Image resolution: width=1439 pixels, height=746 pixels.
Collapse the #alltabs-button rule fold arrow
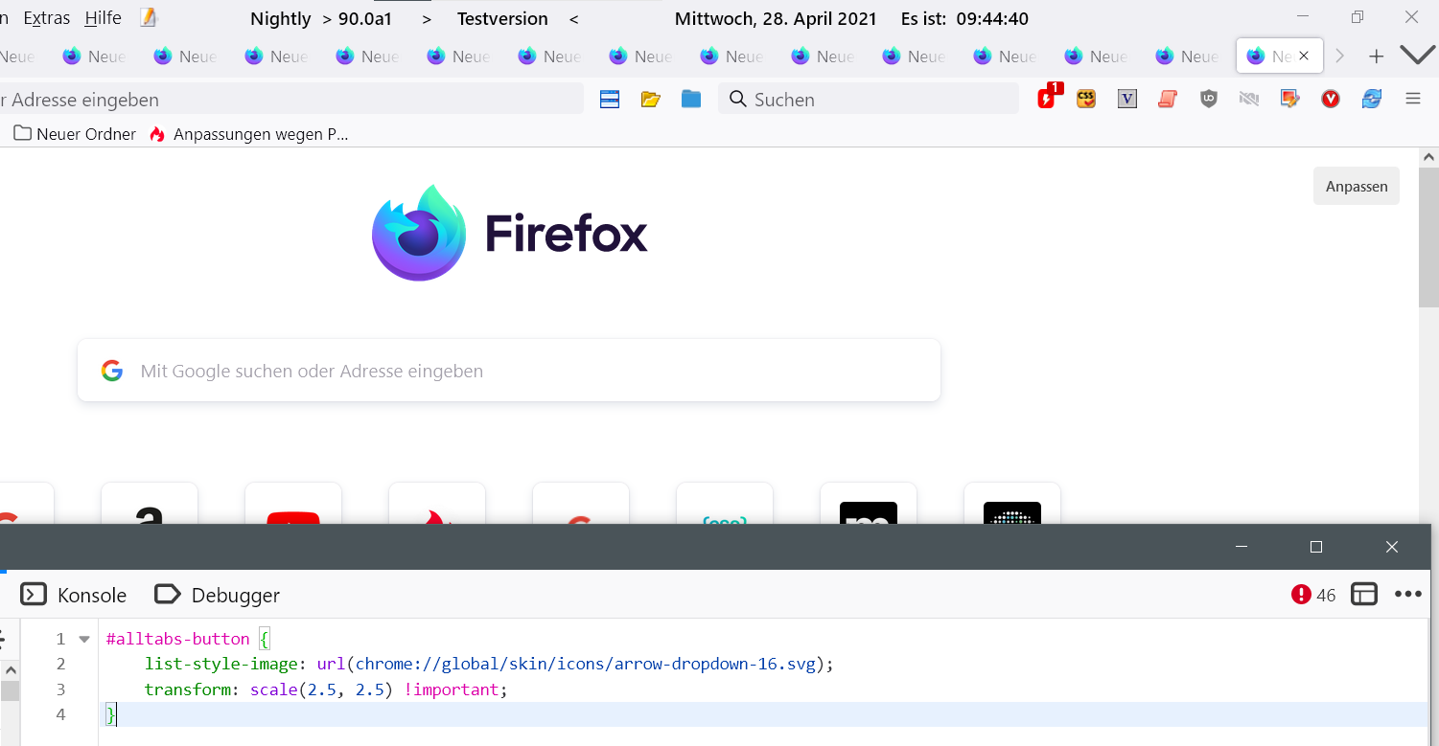[x=84, y=639]
